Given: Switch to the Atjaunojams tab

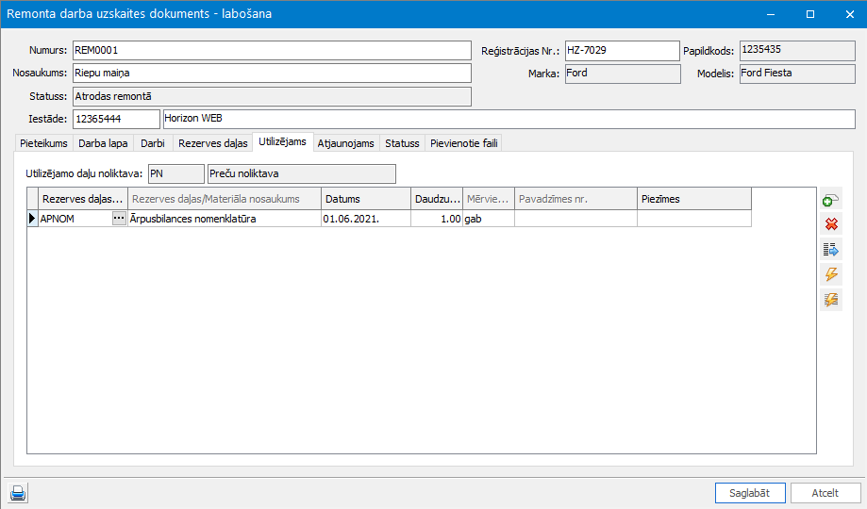Looking at the screenshot, I should coord(345,143).
